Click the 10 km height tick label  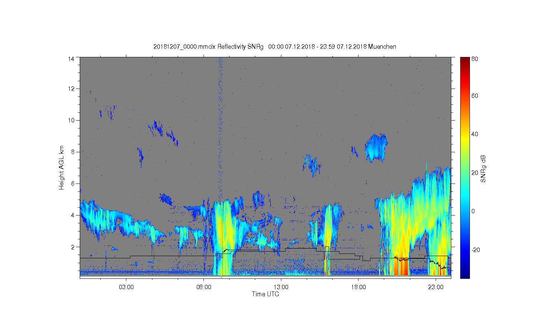click(x=71, y=120)
